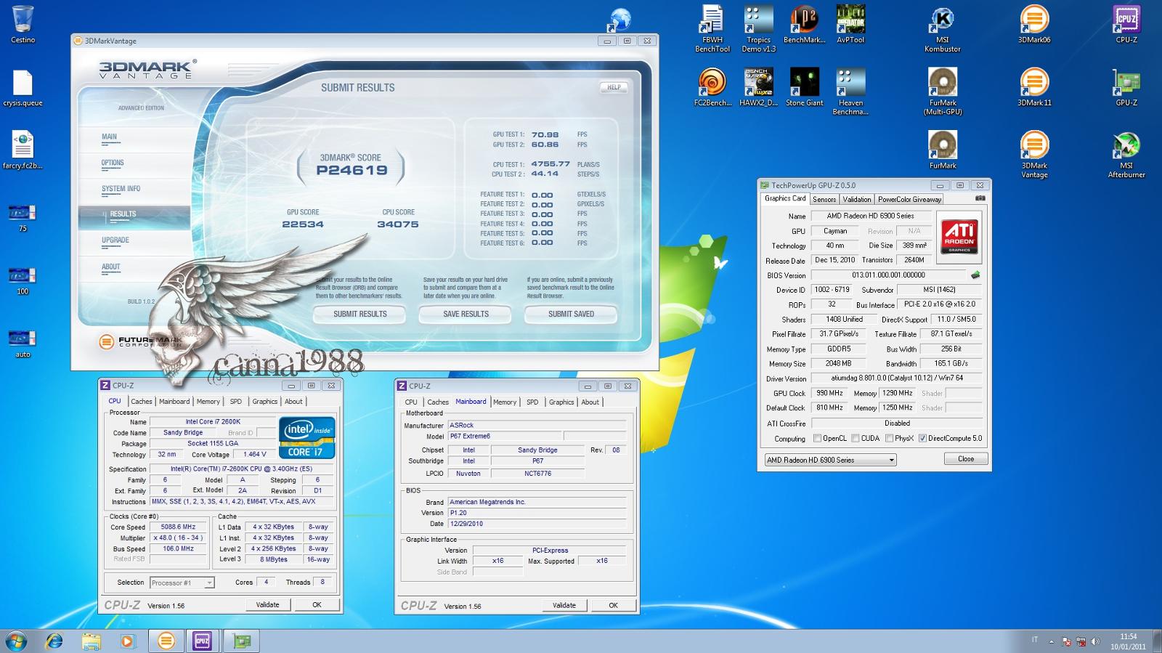Image resolution: width=1162 pixels, height=653 pixels.
Task: Open the Tropics Demo v1.3 icon
Action: 758,29
